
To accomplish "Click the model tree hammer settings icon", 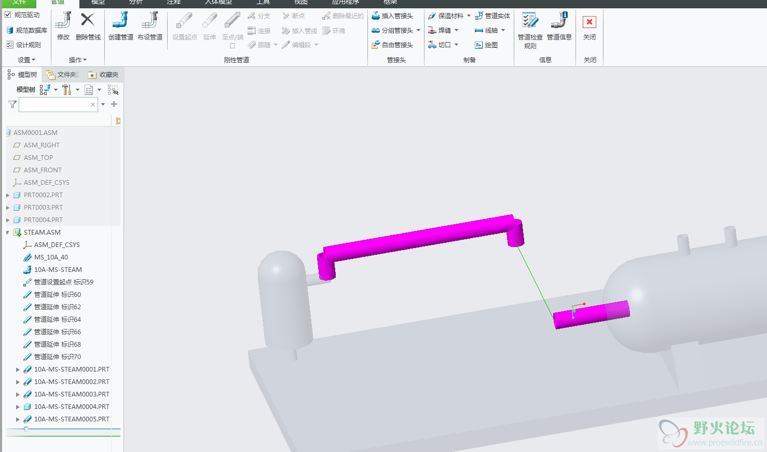I will coord(66,90).
